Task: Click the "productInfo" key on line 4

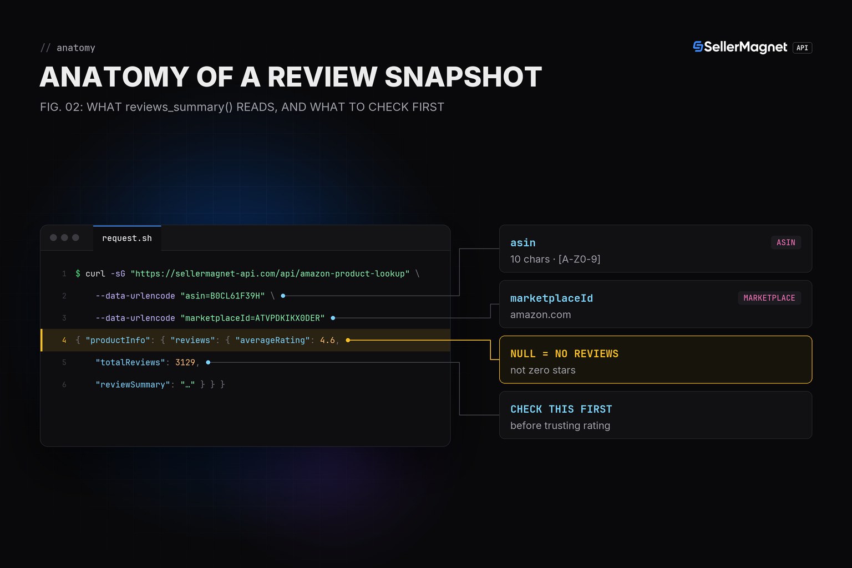Action: click(118, 340)
